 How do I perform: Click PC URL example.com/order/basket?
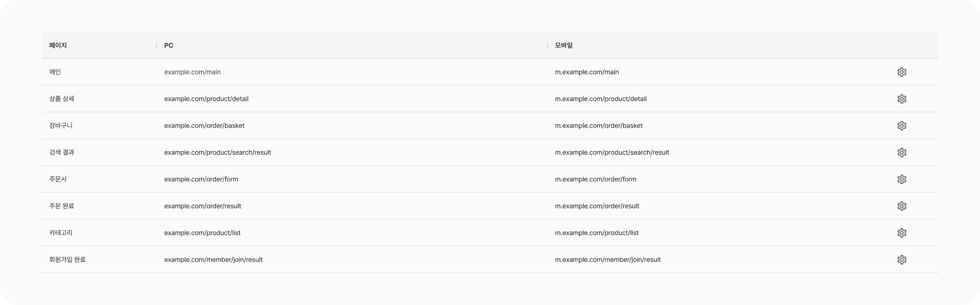point(204,125)
